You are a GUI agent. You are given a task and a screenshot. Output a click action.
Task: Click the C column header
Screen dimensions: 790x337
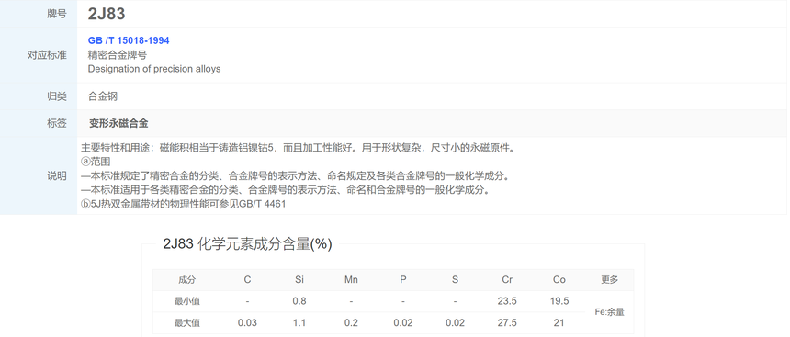click(x=247, y=279)
